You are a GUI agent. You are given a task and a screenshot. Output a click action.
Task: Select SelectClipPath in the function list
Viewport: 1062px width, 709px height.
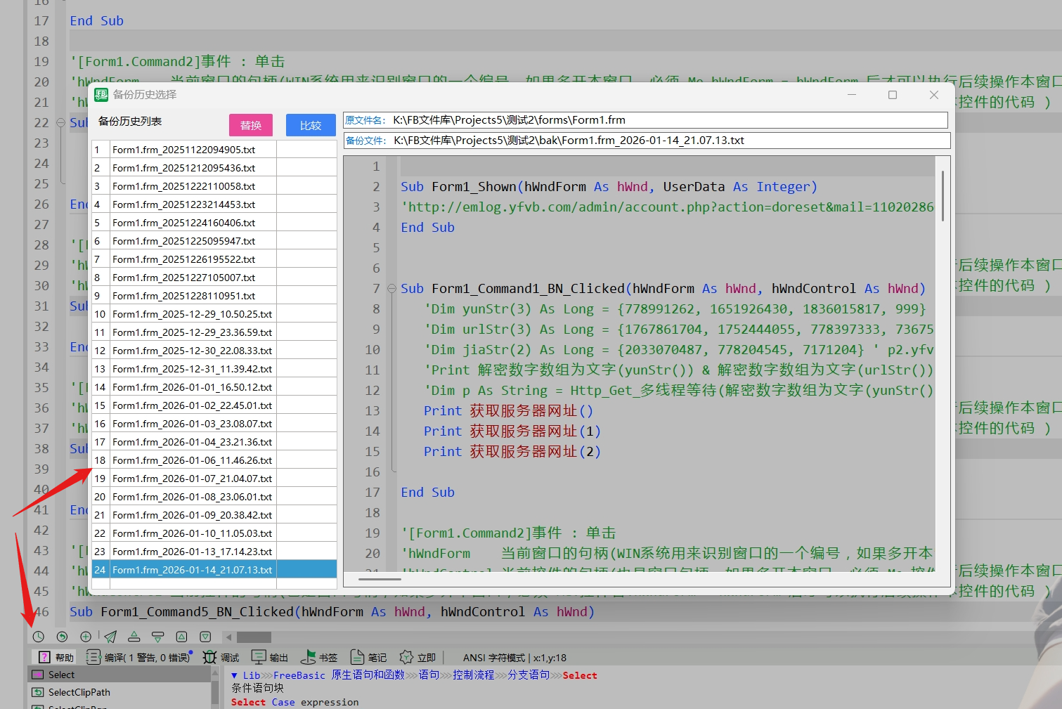79,692
